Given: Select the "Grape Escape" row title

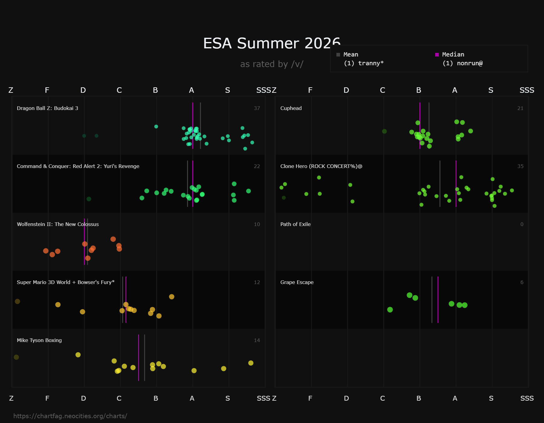Looking at the screenshot, I should (297, 282).
